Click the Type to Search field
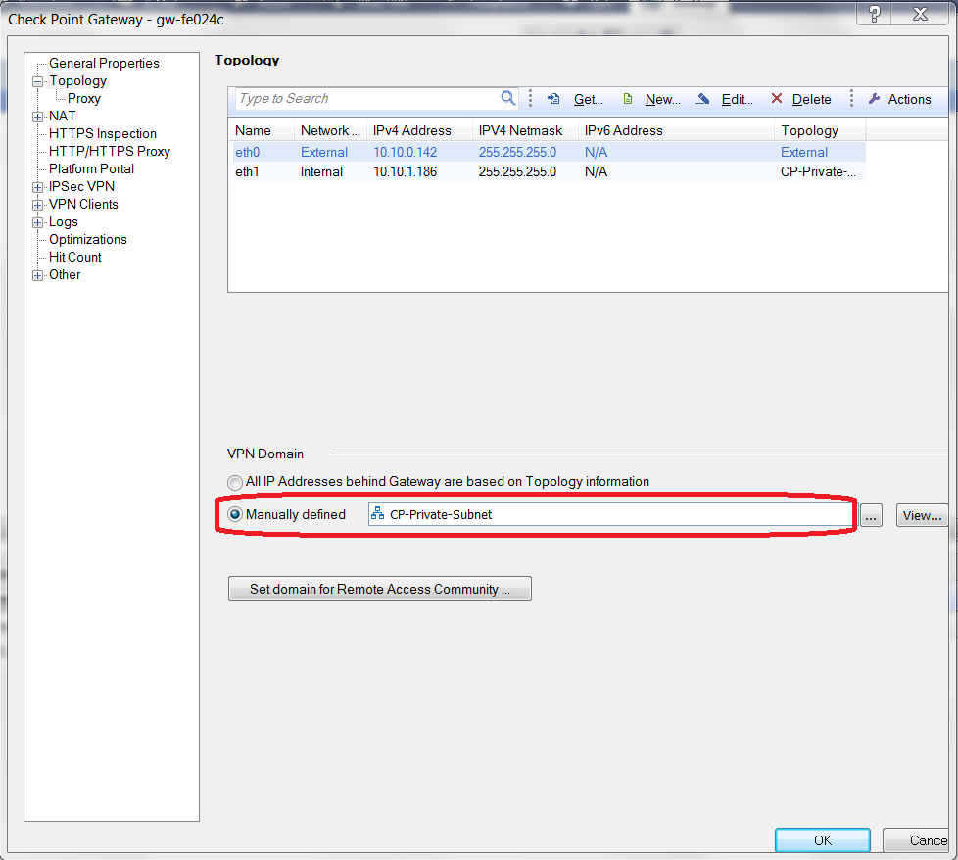 click(367, 98)
